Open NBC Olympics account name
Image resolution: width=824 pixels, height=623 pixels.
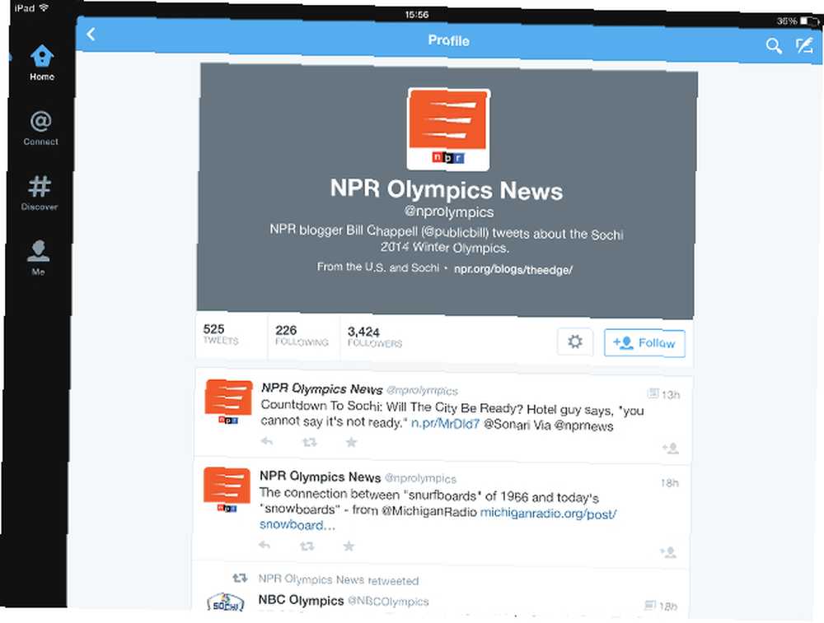[301, 600]
